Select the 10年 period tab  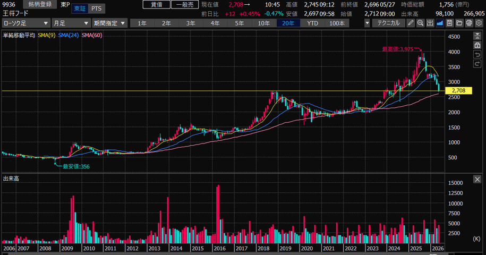coord(264,23)
